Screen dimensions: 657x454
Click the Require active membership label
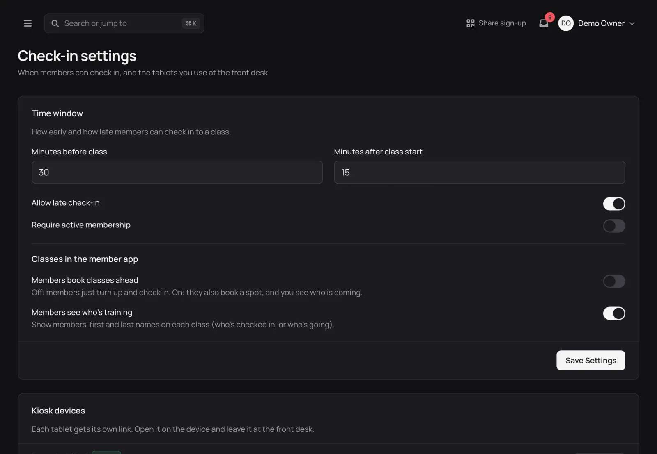tap(81, 225)
